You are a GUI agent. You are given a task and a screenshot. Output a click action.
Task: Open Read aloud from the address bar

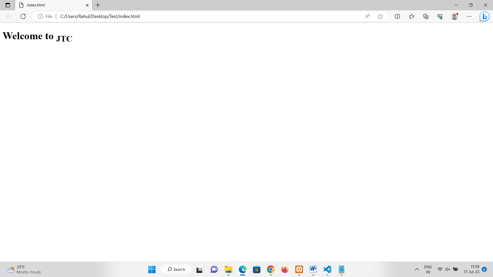[367, 16]
